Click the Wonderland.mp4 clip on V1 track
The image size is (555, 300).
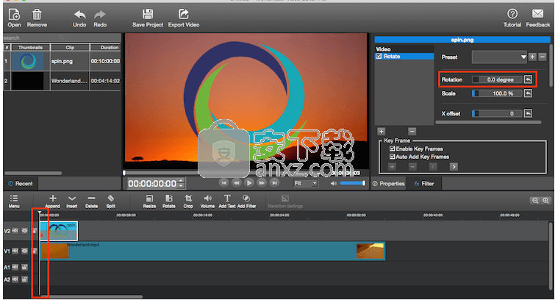click(212, 251)
